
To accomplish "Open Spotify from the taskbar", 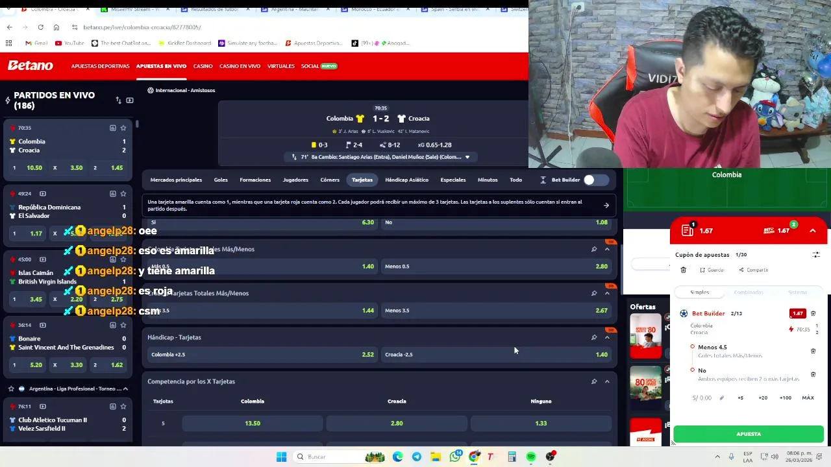I will click(x=531, y=457).
